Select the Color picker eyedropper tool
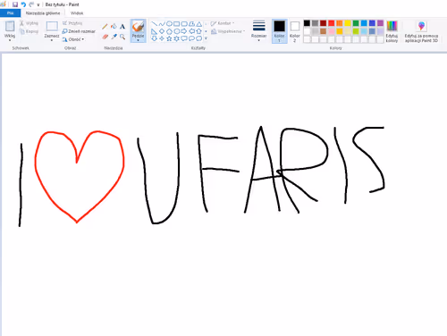Viewport: 447px width, 336px height. point(114,37)
